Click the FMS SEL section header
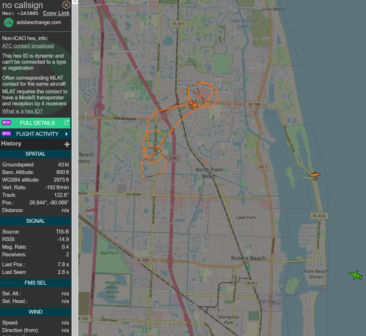This screenshot has width=366, height=336. 35,283
